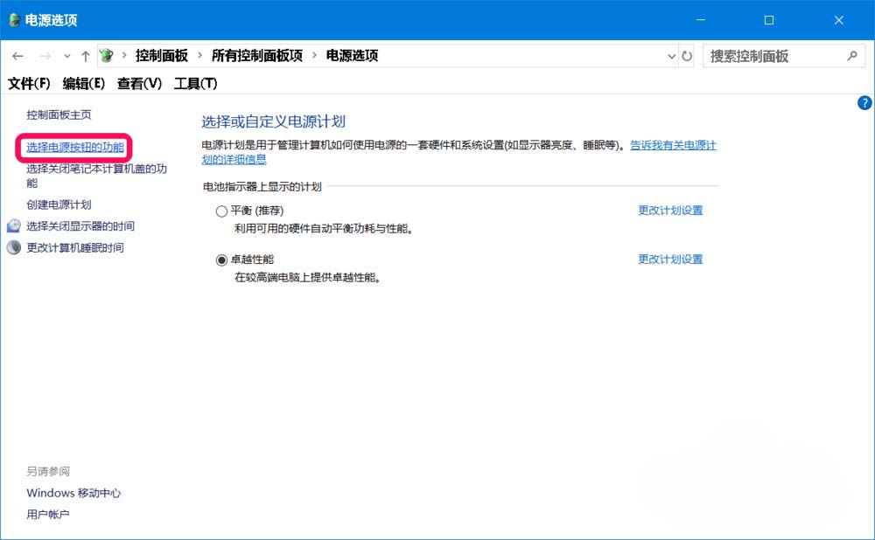Open the recent locations dropdown arrow

(x=67, y=56)
